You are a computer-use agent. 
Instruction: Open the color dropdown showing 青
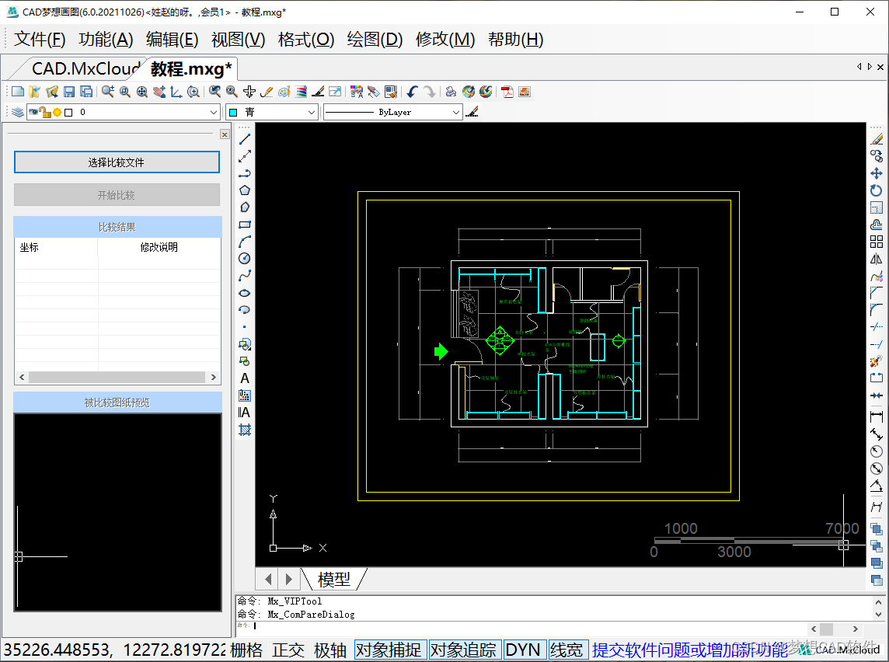(x=271, y=112)
